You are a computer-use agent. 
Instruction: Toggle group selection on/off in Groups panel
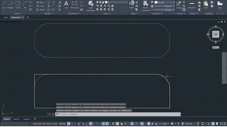(x=184, y=10)
